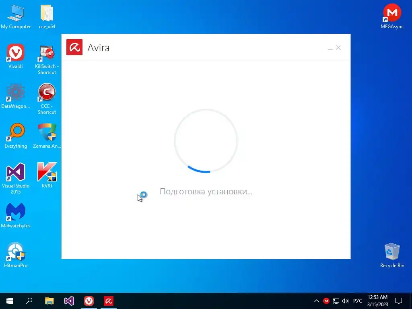Open taskbar search magnifier

[x=29, y=301]
